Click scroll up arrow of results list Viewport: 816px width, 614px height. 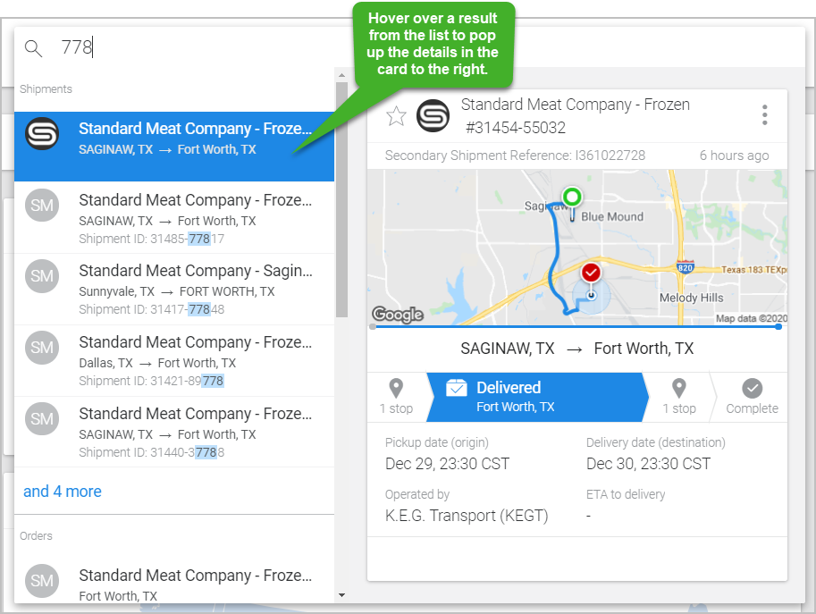pyautogui.click(x=341, y=75)
